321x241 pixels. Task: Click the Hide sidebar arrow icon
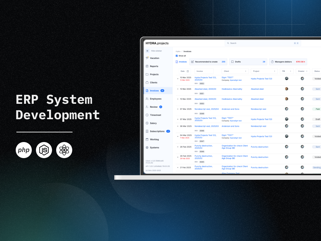(x=147, y=51)
